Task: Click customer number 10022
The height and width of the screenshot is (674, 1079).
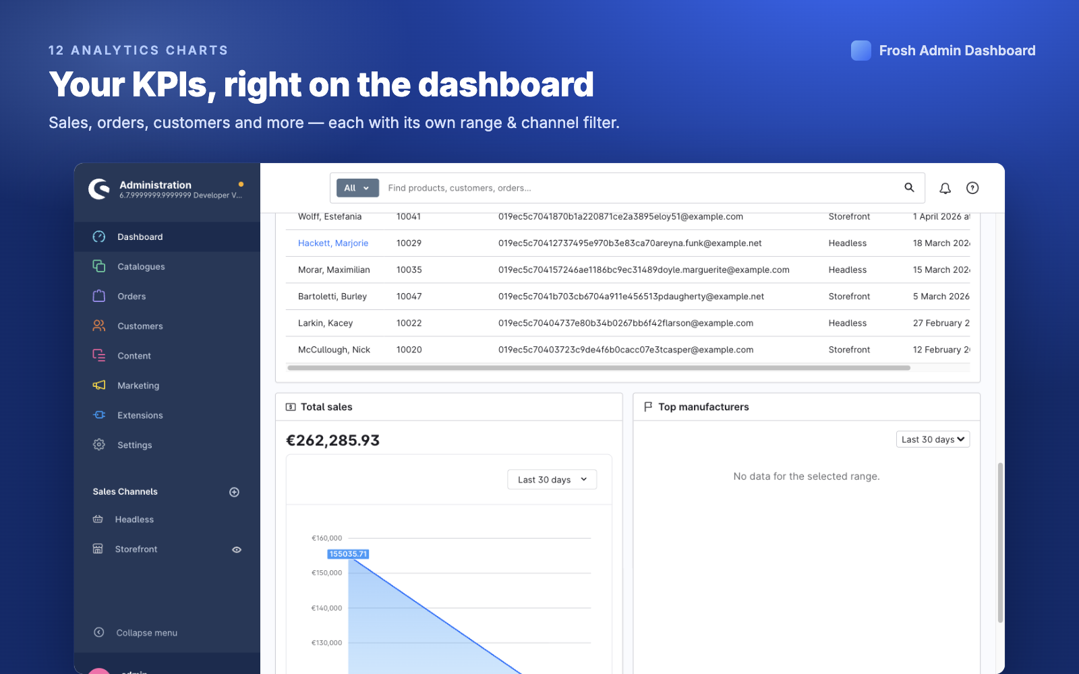Action: tap(409, 323)
